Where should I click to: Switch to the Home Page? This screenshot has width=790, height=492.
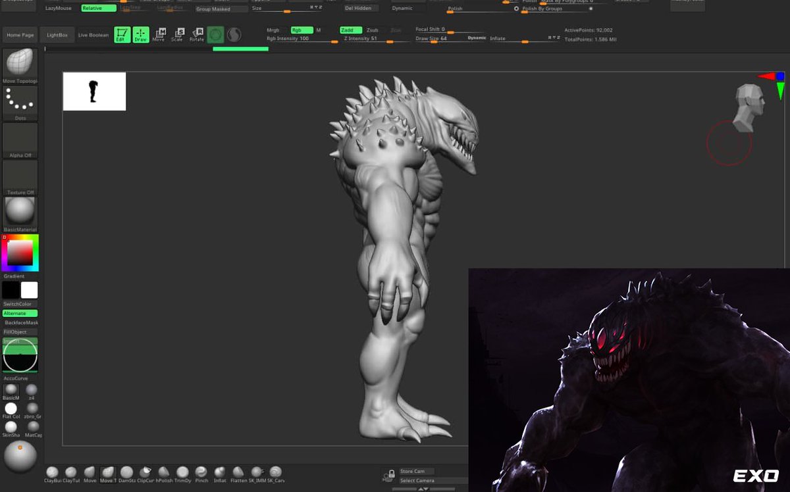point(19,34)
